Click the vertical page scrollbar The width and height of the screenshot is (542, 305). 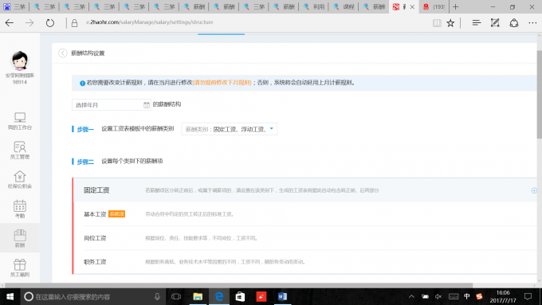coord(540,94)
